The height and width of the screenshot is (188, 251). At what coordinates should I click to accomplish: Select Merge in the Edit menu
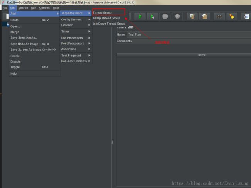pyautogui.click(x=34, y=32)
